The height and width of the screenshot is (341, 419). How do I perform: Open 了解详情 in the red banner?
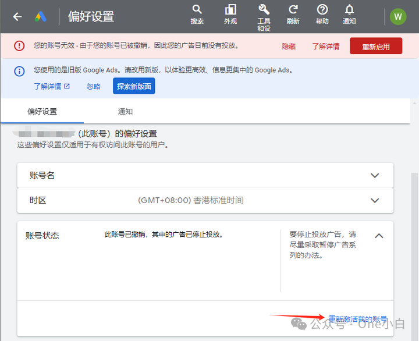(x=326, y=47)
